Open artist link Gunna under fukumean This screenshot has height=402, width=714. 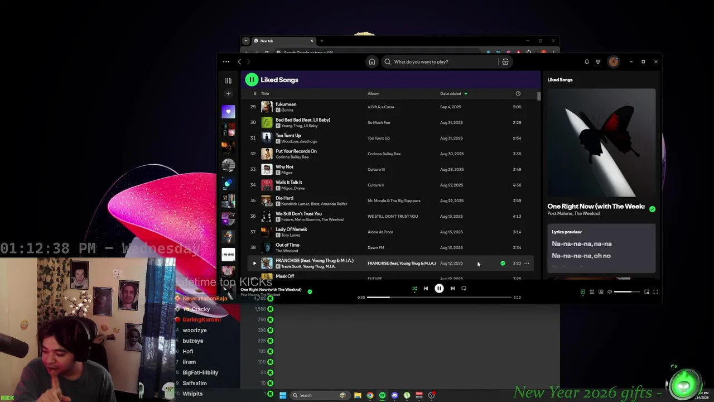coord(287,110)
